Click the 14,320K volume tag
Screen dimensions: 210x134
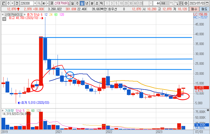(201, 125)
